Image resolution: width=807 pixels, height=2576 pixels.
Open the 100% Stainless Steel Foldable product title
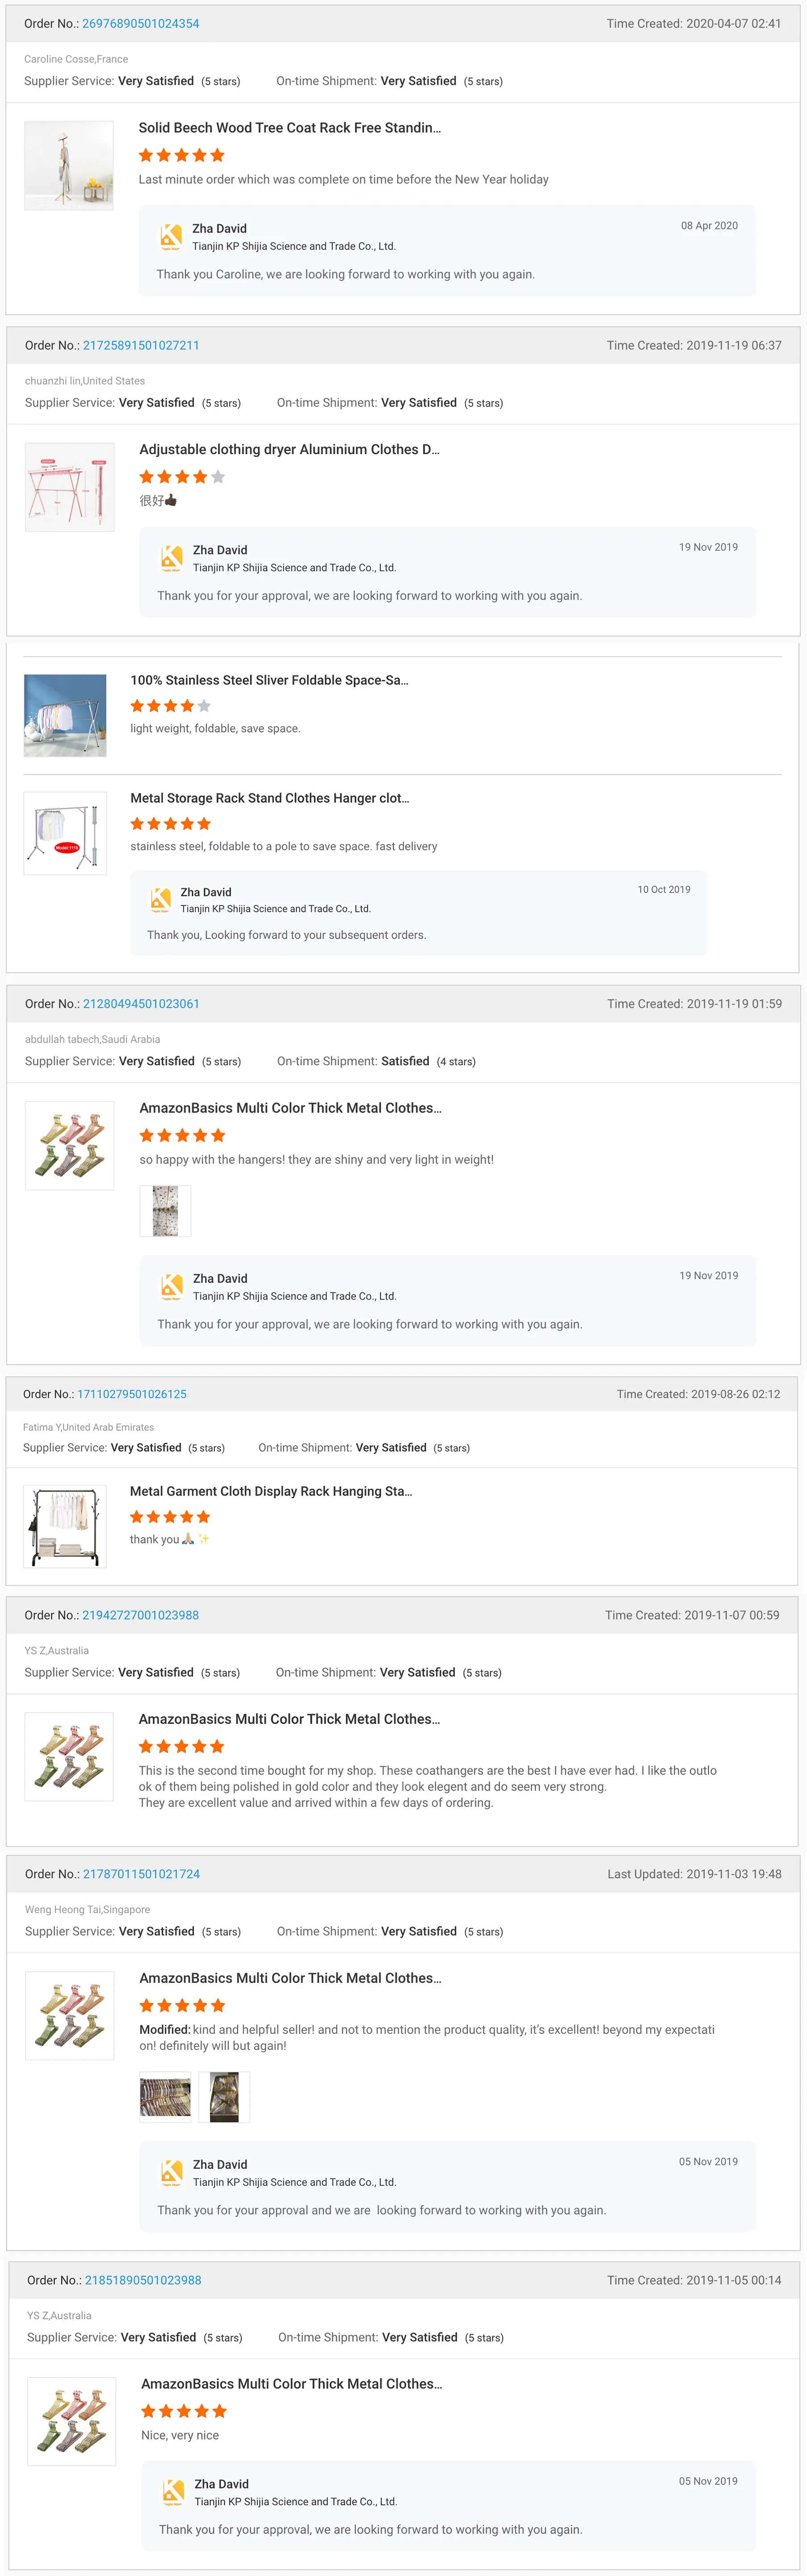(x=269, y=680)
